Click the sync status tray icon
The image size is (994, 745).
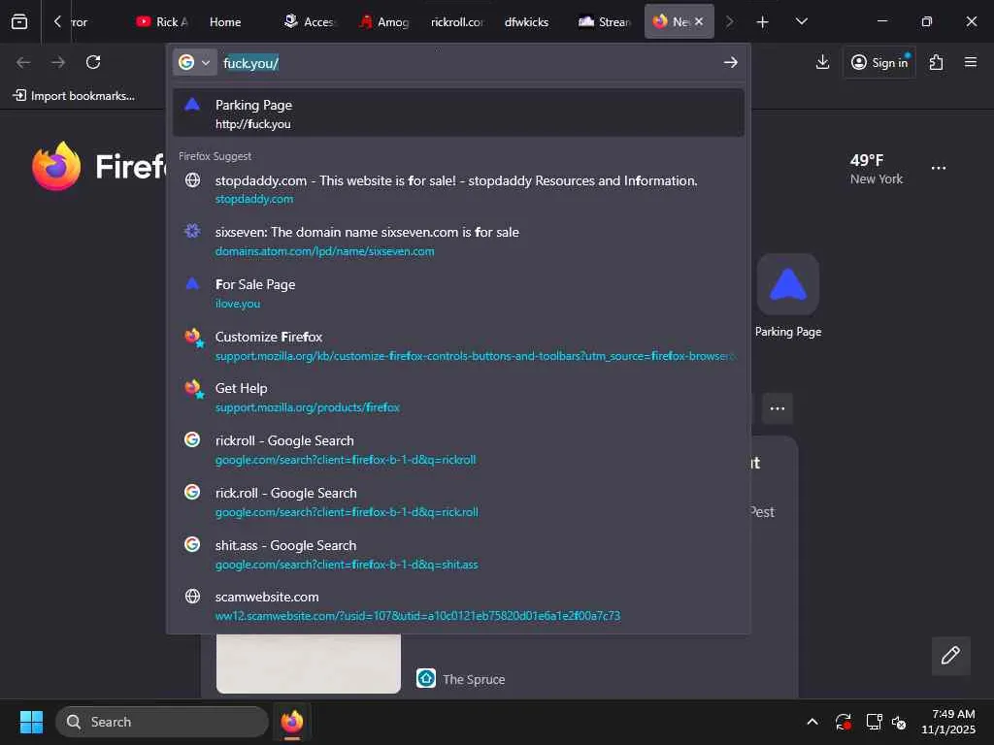point(844,722)
